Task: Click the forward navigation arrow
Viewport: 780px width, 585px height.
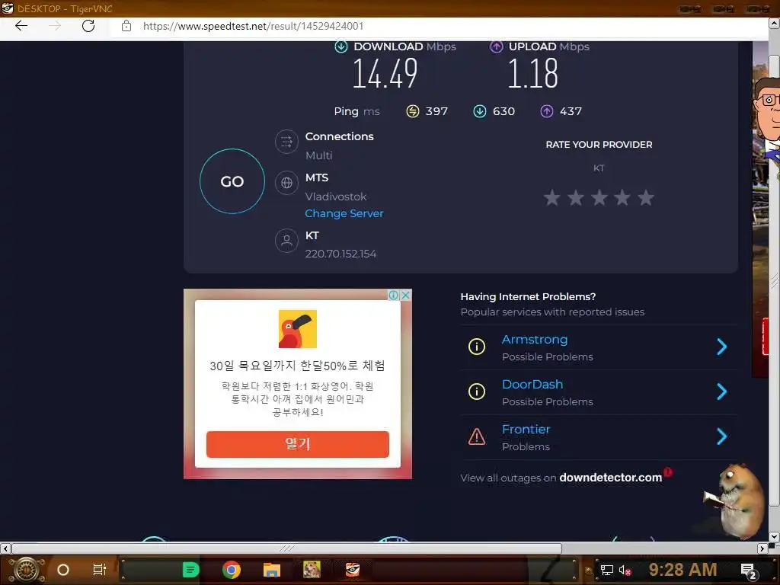Action: pyautogui.click(x=55, y=26)
